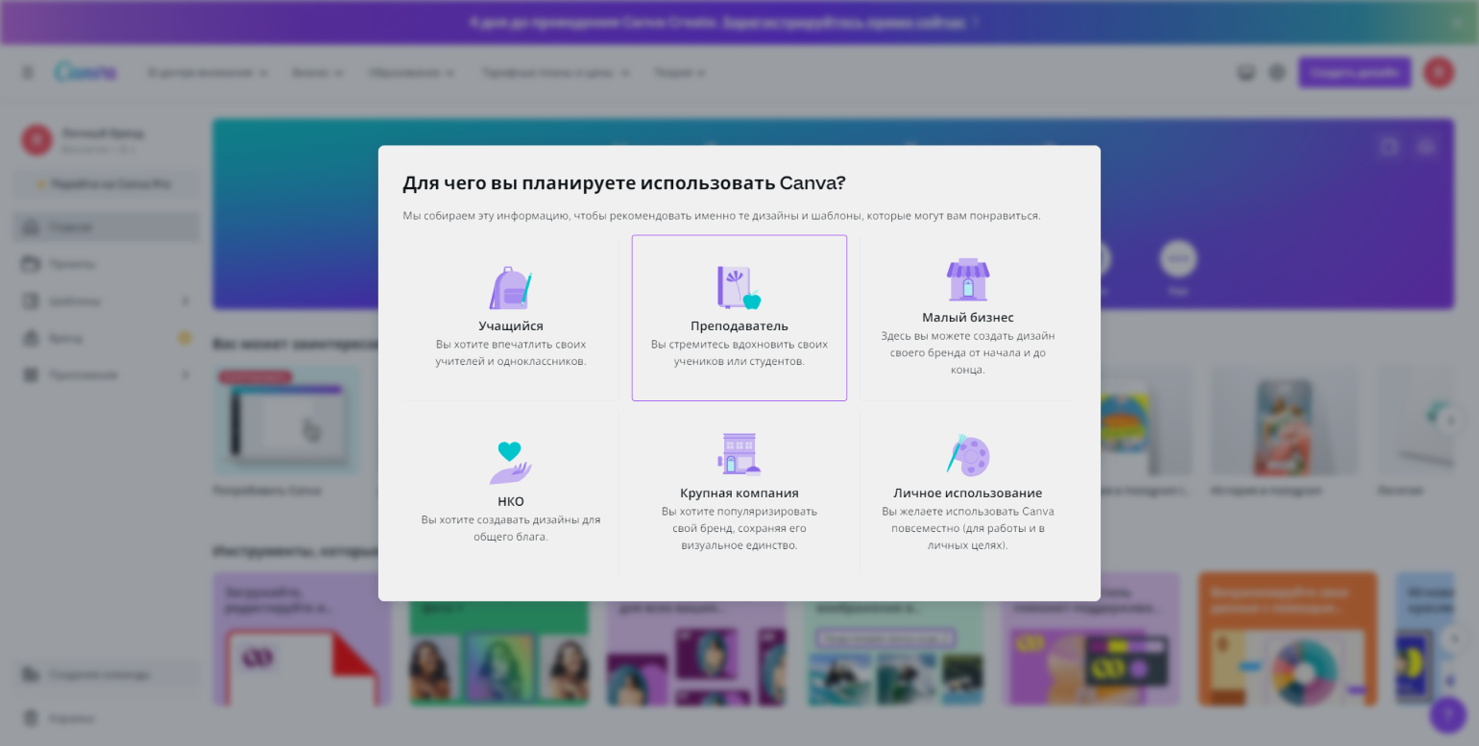Expand the Теория navigation dropdown
This screenshot has width=1479, height=746.
680,72
